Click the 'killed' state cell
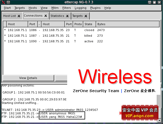This screenshot has height=124, width=163. (x=88, y=36)
